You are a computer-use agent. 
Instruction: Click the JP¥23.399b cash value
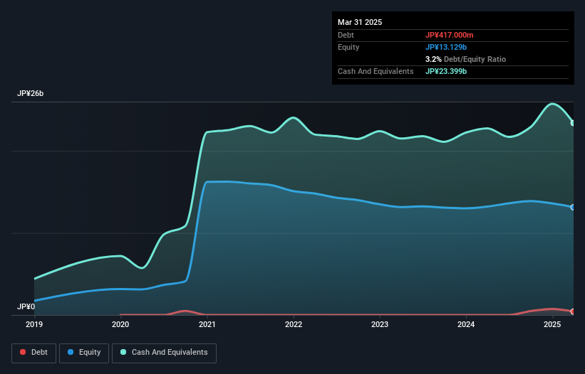(446, 71)
